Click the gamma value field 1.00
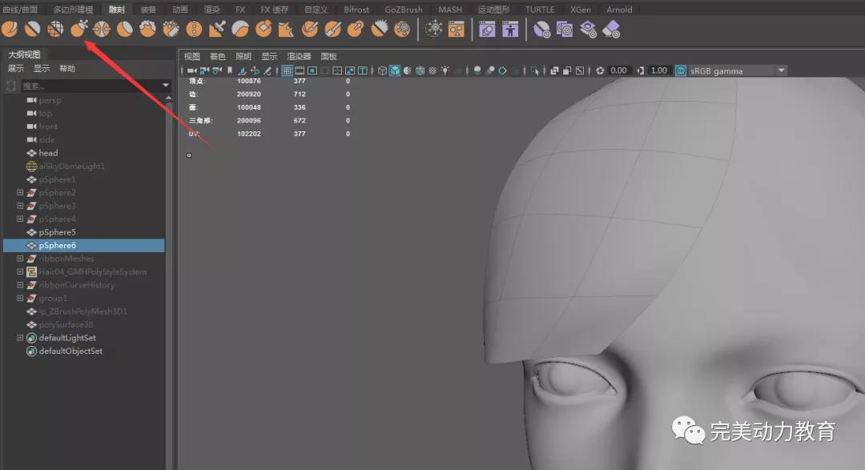 point(658,70)
